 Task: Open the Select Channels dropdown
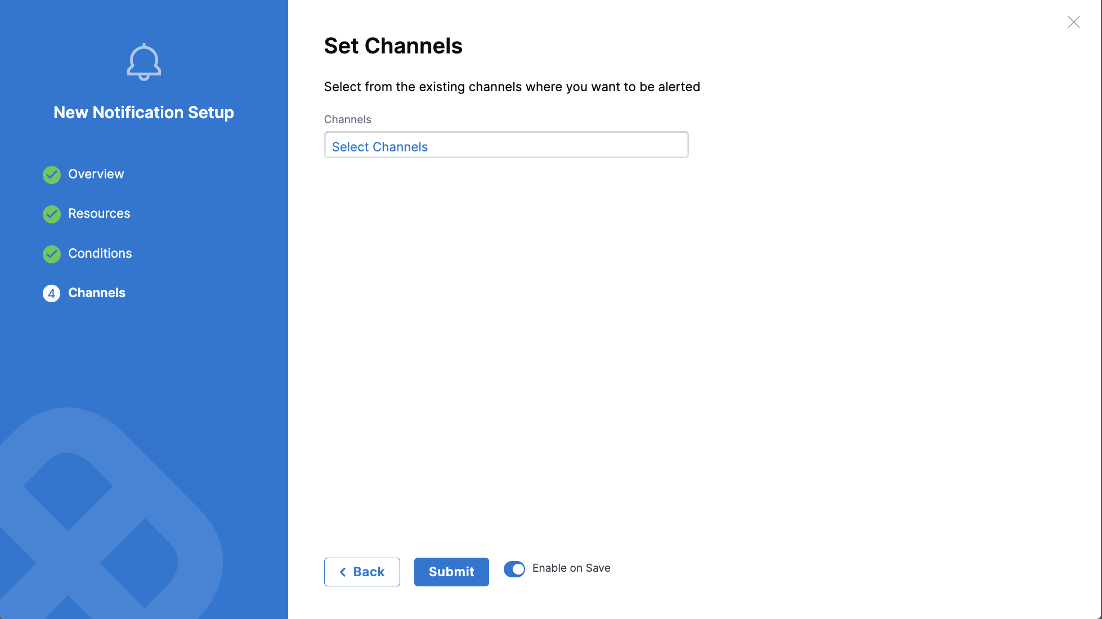506,145
